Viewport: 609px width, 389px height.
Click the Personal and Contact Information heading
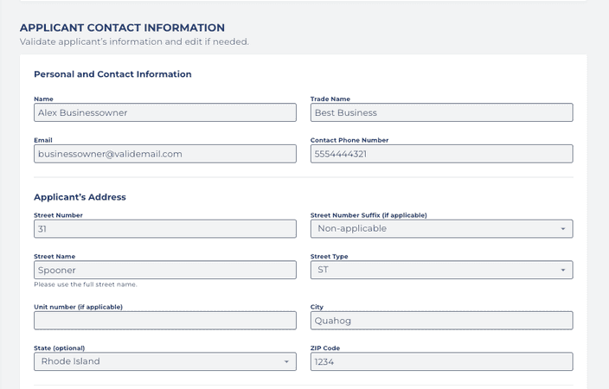(x=112, y=74)
